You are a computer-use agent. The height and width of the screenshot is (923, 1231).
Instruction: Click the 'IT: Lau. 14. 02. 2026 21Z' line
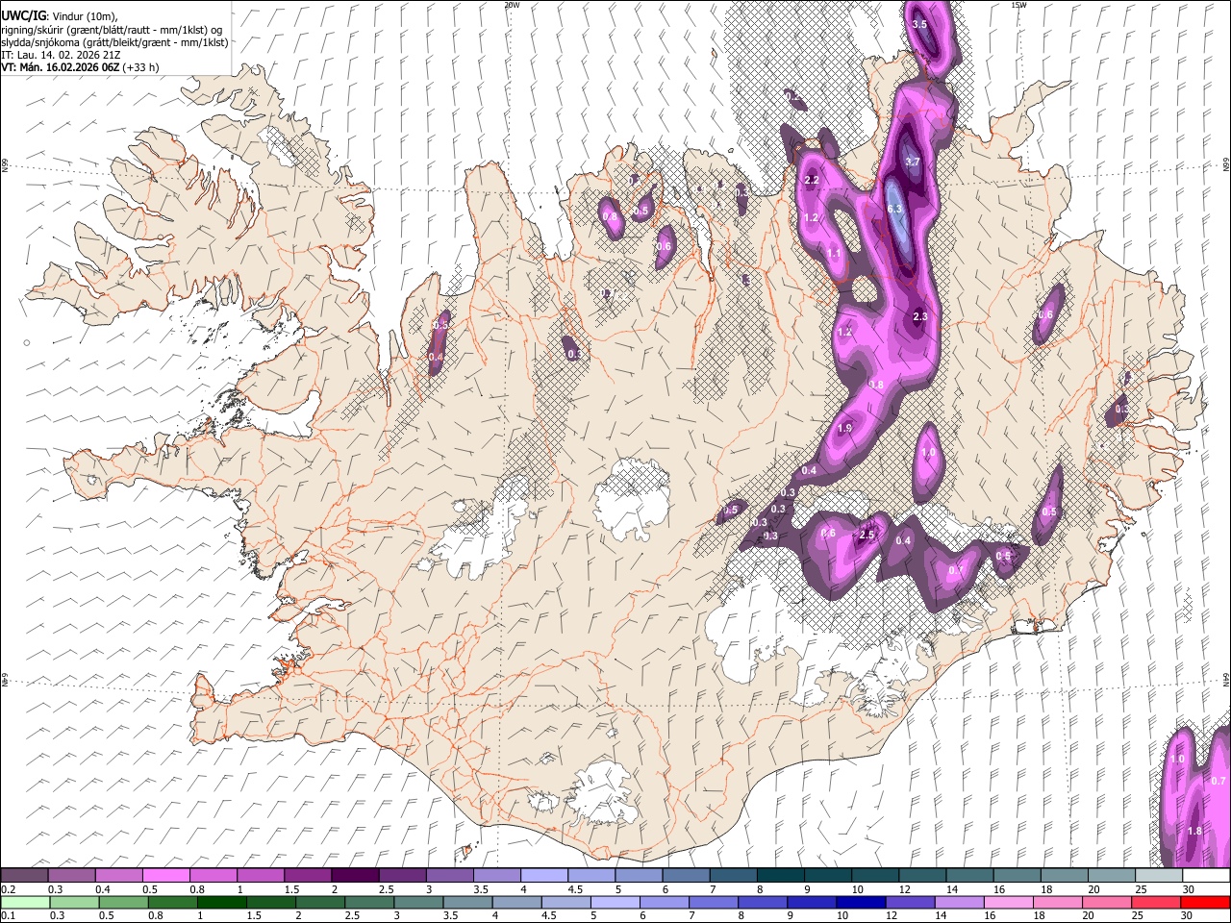pyautogui.click(x=61, y=55)
